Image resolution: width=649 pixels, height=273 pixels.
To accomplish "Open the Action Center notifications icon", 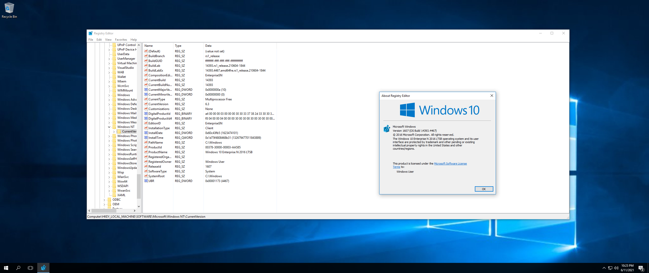I will pyautogui.click(x=641, y=268).
